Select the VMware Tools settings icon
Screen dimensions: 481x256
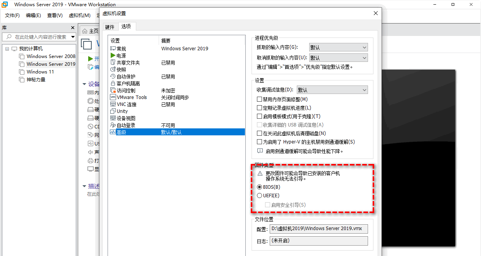pos(113,97)
